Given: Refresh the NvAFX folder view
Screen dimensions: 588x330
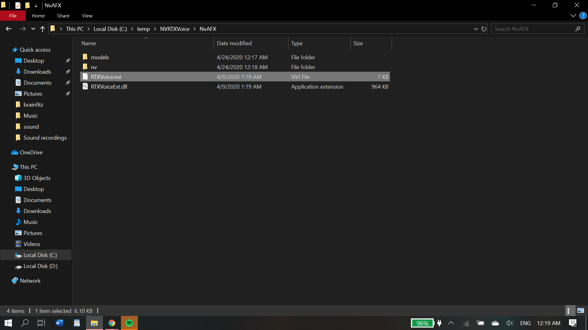Looking at the screenshot, I should click(484, 29).
